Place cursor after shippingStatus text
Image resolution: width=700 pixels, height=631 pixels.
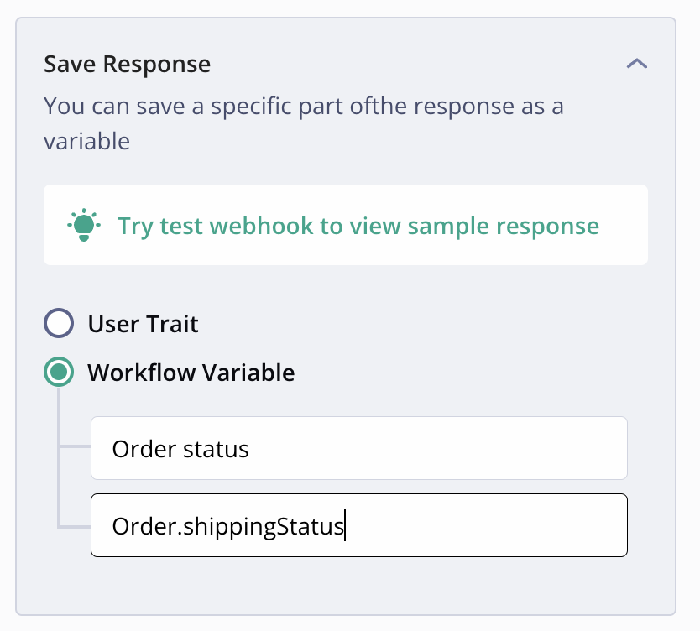[345, 526]
